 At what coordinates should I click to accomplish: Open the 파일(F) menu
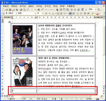click(x=6, y=6)
